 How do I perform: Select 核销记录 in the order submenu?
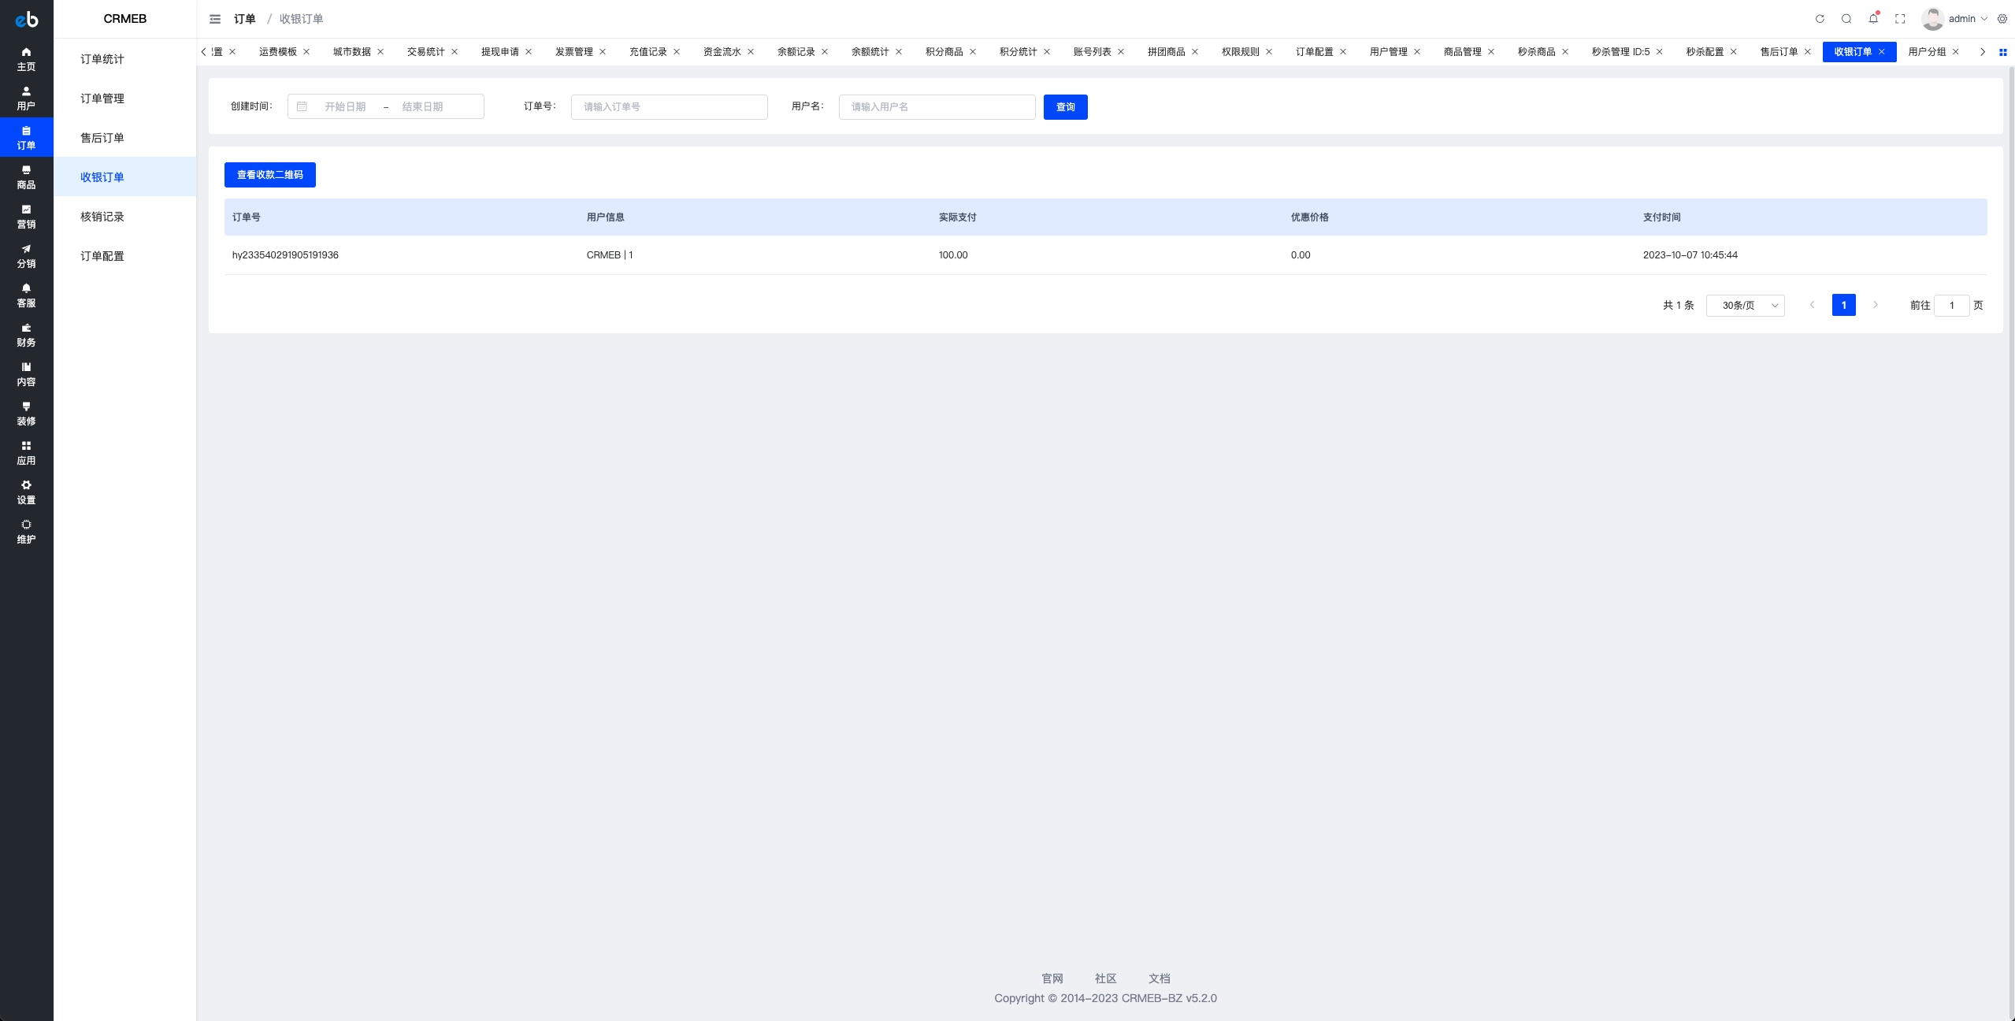(102, 217)
